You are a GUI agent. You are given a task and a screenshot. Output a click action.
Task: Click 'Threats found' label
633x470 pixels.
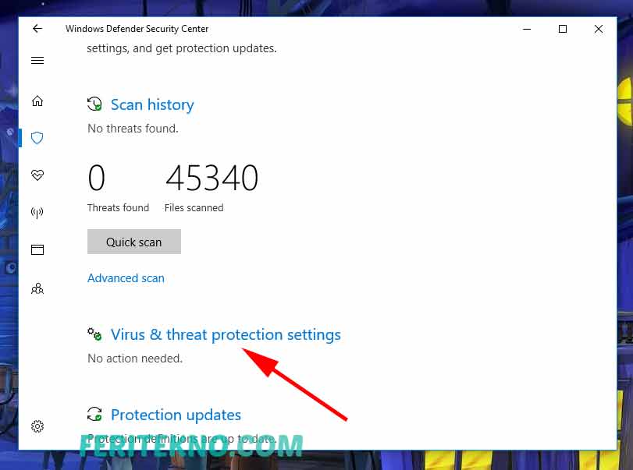pyautogui.click(x=119, y=207)
